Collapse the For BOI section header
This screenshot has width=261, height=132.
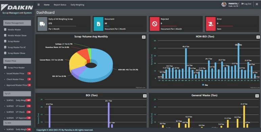click(x=17, y=123)
